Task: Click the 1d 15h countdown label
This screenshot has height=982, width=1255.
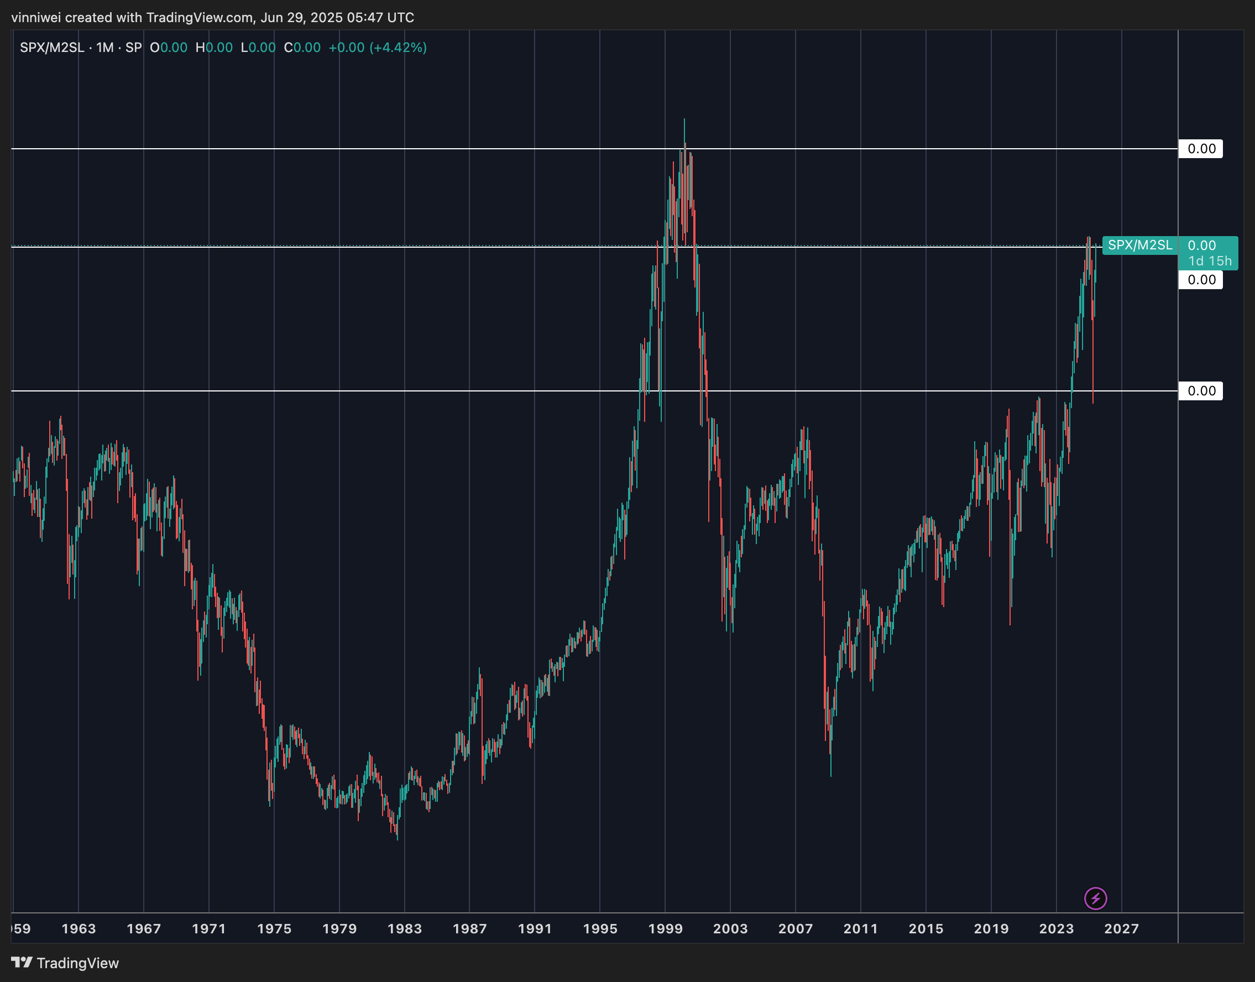Action: coord(1210,261)
